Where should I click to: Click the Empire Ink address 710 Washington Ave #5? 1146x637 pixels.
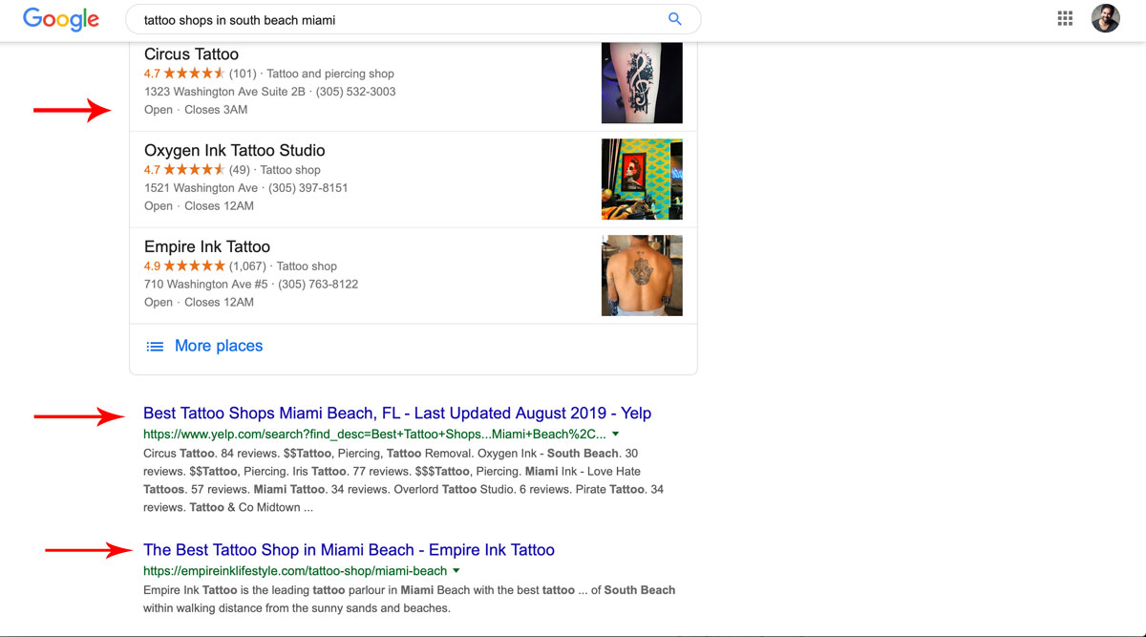(x=205, y=285)
